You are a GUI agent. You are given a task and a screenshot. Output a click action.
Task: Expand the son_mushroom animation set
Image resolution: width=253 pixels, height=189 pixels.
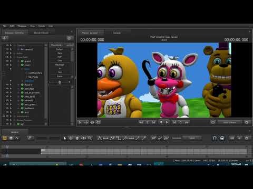coord(18,93)
